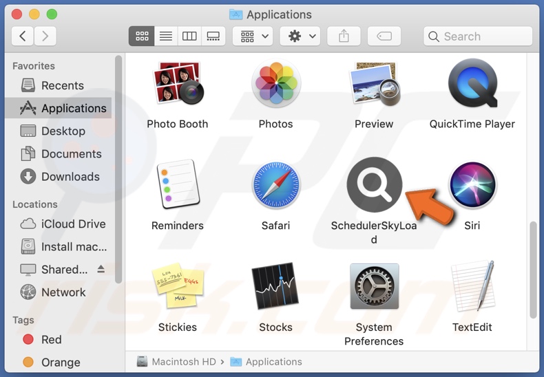Click the QuickTime Player icon
This screenshot has height=377, width=544.
[472, 83]
